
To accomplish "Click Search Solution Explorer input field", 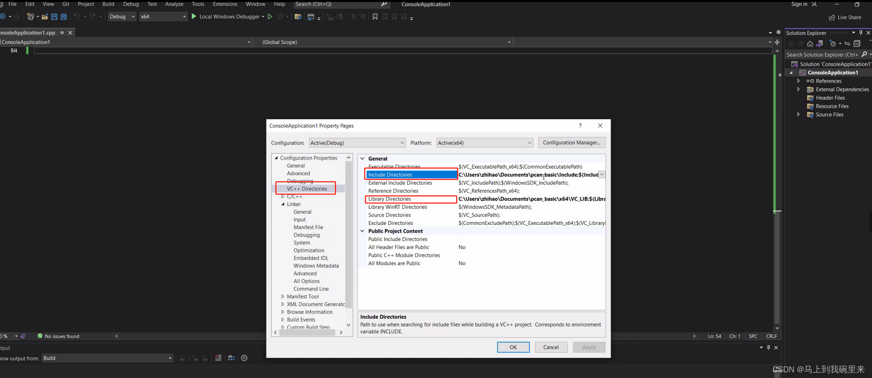I will (x=822, y=55).
